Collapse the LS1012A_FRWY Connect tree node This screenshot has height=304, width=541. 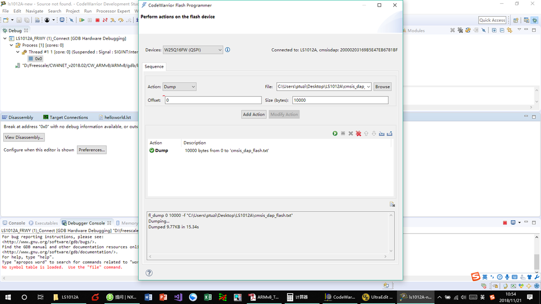point(5,38)
